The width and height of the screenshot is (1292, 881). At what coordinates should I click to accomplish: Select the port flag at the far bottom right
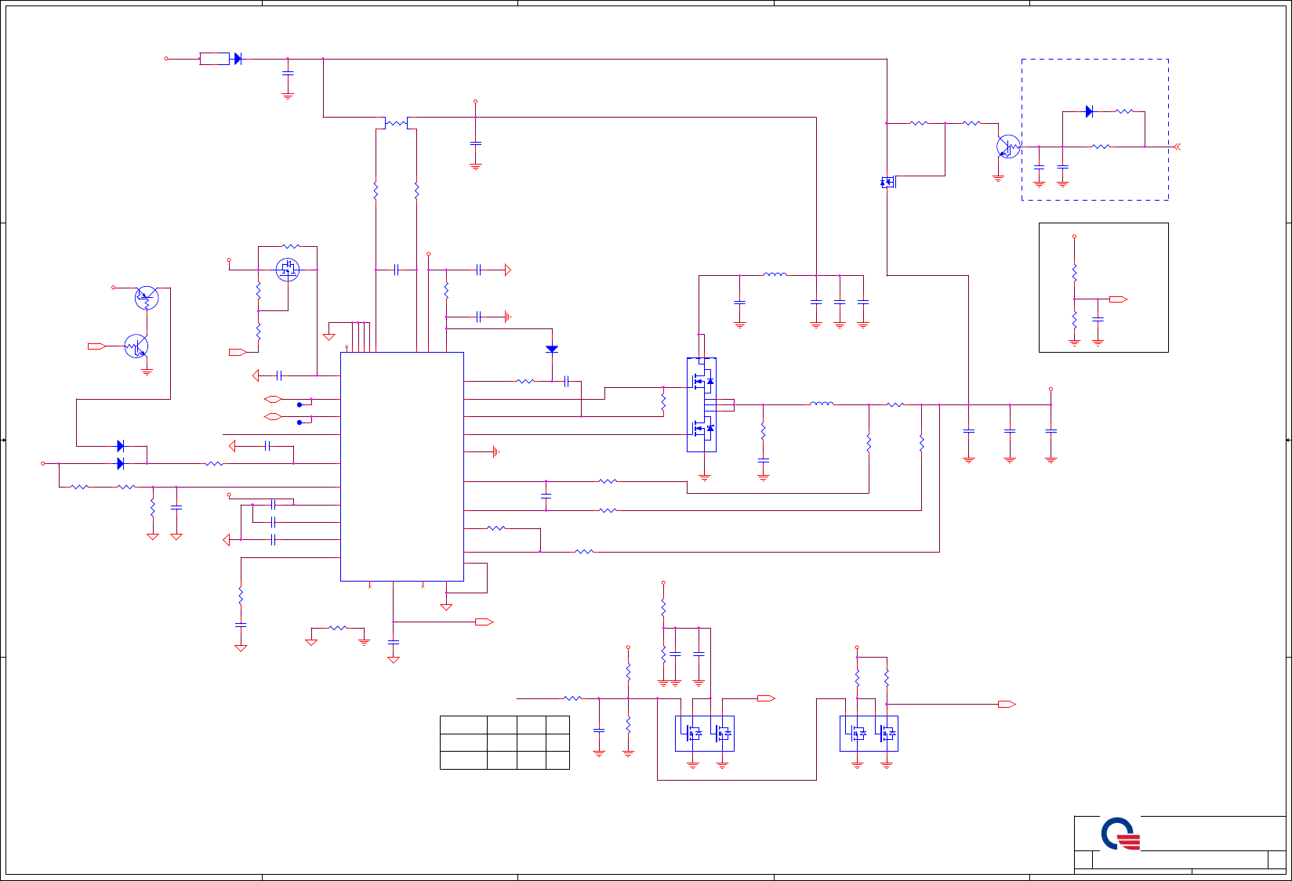point(1007,705)
